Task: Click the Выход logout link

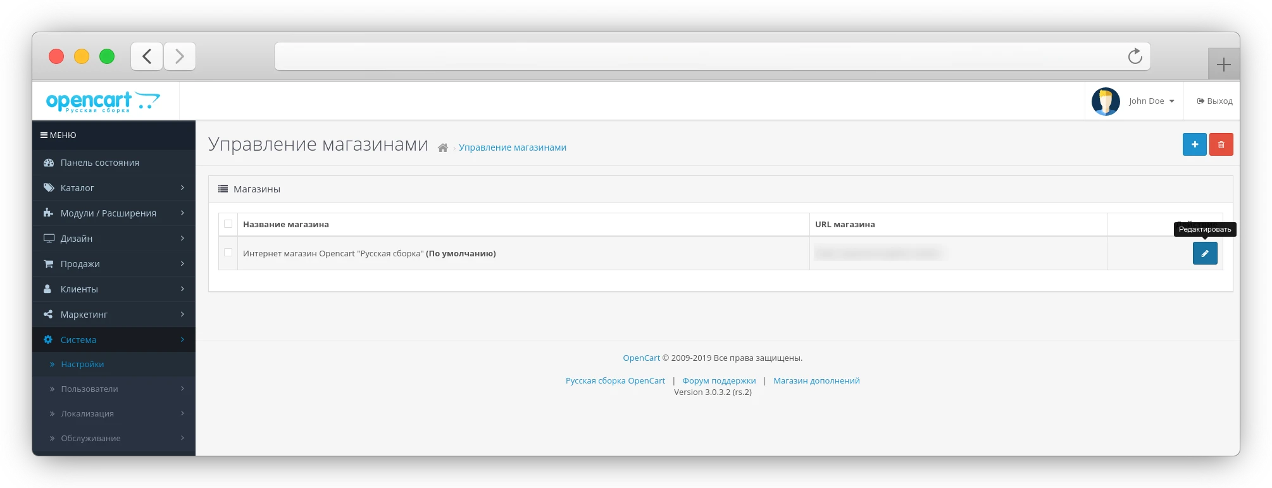Action: pyautogui.click(x=1214, y=101)
